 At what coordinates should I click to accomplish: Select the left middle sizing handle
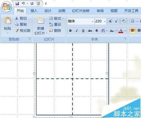point(34,73)
